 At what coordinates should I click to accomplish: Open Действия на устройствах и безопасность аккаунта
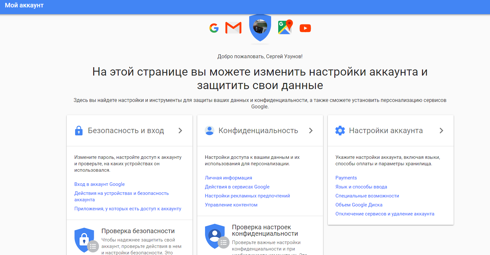tap(122, 196)
